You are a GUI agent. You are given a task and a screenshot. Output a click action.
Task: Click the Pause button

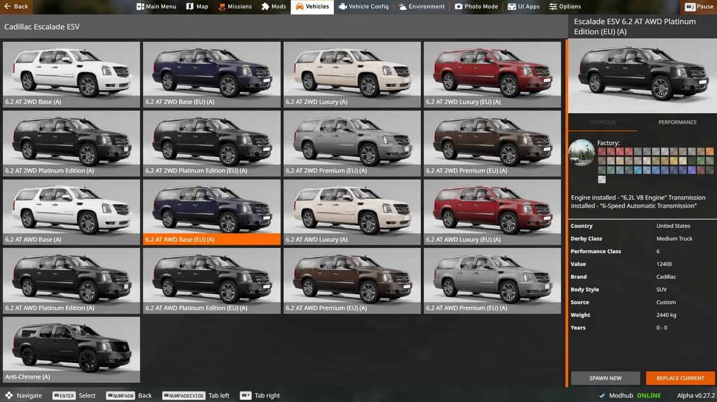click(x=698, y=7)
